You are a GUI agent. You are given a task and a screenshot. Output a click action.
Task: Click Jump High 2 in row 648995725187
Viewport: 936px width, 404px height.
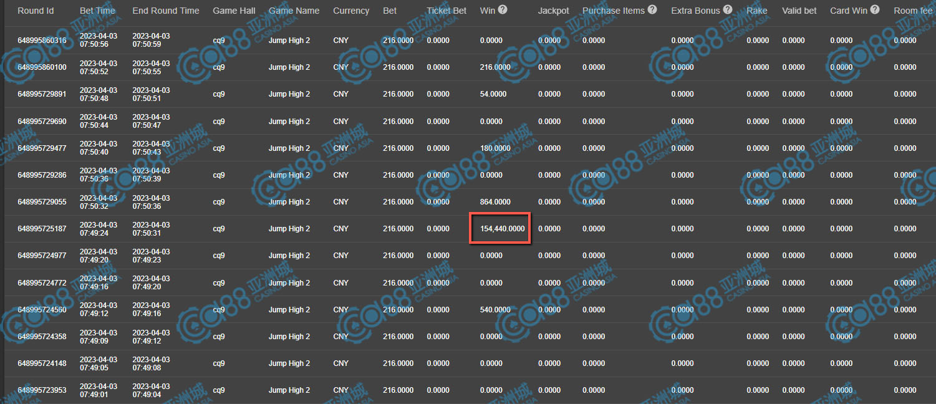tap(289, 229)
